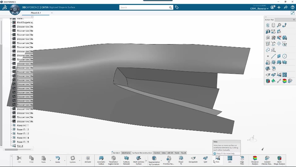Click the magnifier icon in Action Pad
The height and width of the screenshot is (167, 296).
[279, 25]
